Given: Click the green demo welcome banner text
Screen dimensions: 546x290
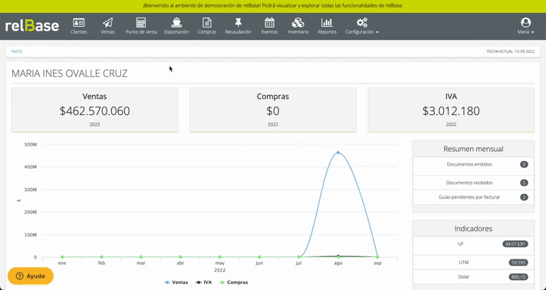Looking at the screenshot, I should pos(273,6).
